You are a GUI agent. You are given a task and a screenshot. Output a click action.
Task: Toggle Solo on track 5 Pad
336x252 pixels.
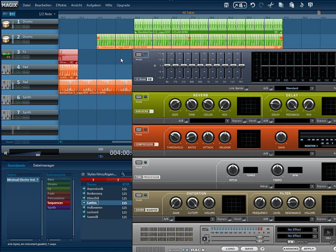point(18,87)
